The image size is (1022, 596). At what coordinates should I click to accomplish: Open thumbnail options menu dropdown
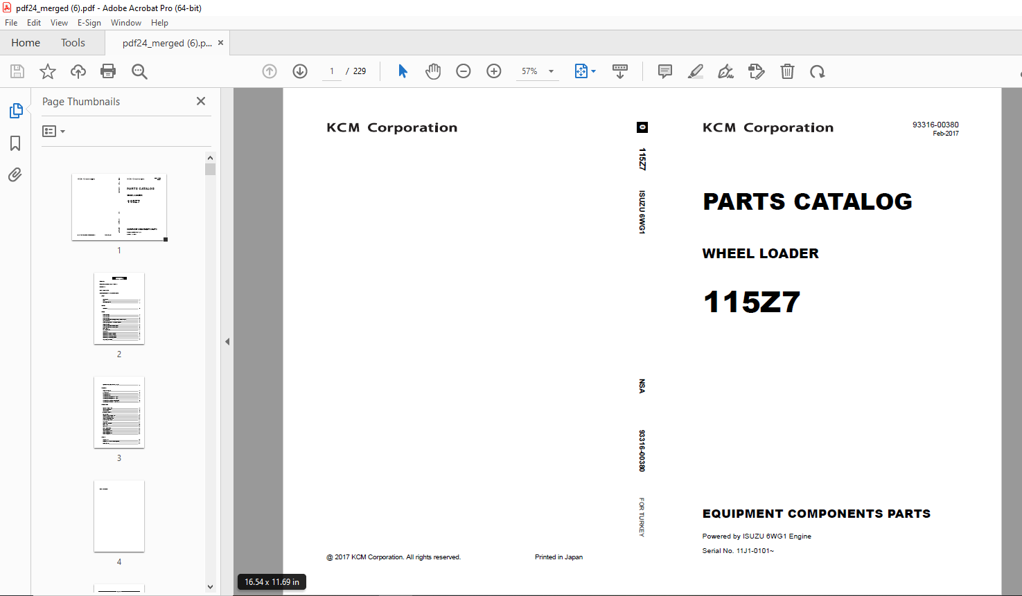pos(53,132)
